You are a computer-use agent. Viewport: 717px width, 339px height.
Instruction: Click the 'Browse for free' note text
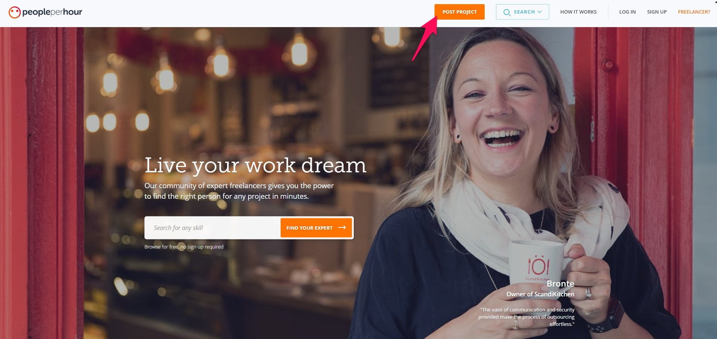(x=184, y=247)
